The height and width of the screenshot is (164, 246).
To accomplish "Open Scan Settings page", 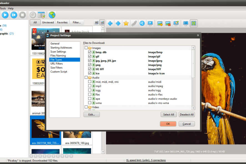I will coord(64,51).
